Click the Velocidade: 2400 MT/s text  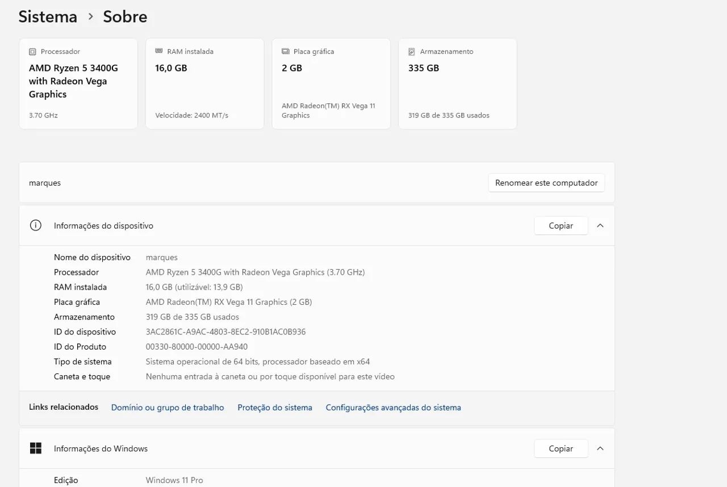point(192,115)
